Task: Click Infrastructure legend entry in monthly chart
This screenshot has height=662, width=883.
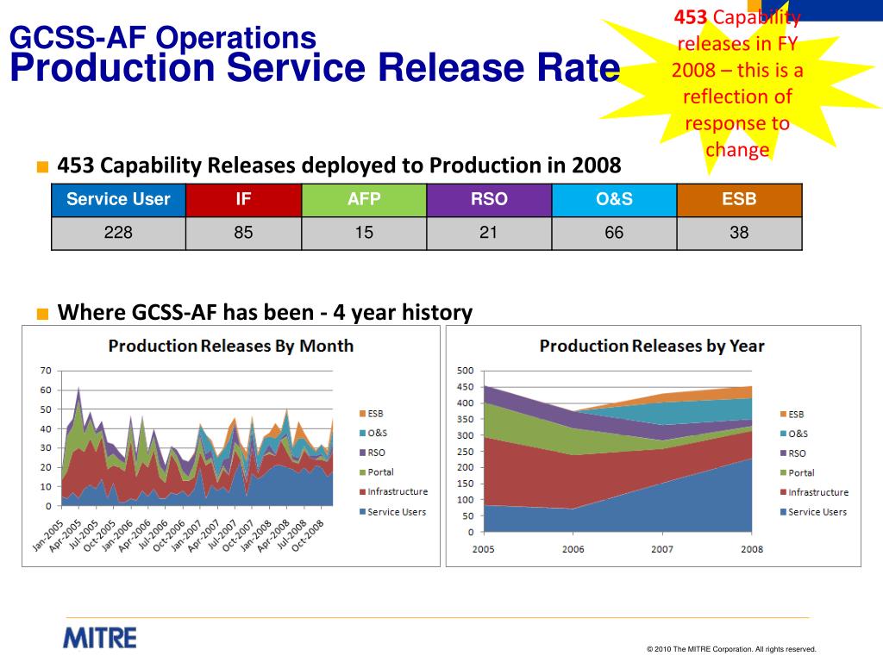Action: (x=393, y=491)
